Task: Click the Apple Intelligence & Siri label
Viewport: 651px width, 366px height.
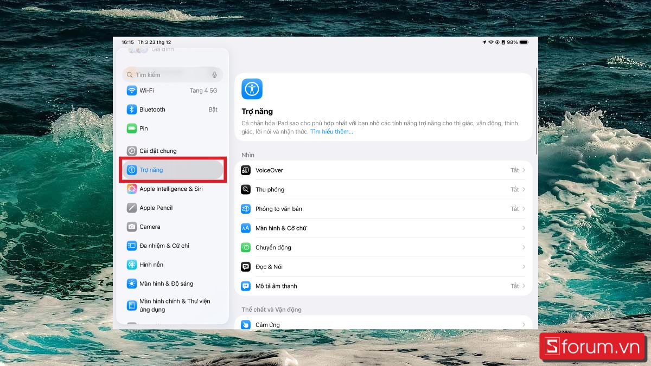Action: (x=171, y=189)
